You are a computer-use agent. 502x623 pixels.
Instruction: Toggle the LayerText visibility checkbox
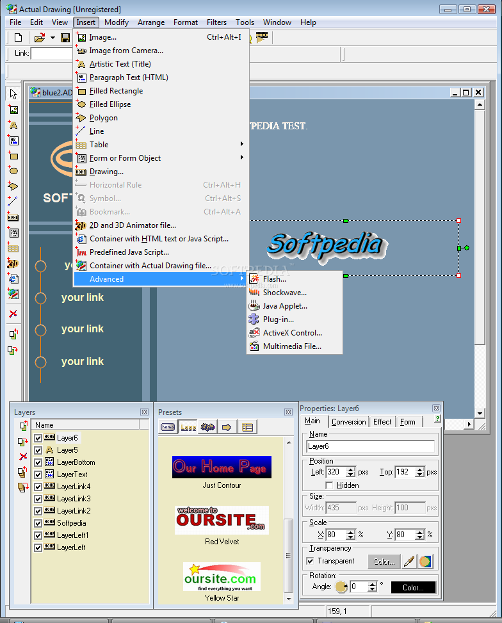[38, 474]
